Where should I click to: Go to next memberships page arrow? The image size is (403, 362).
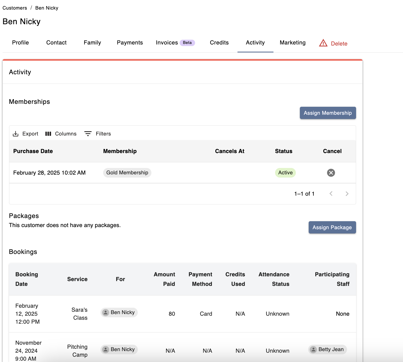(x=347, y=194)
